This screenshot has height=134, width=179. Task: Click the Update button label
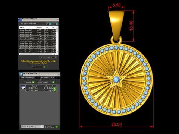(x=28, y=82)
